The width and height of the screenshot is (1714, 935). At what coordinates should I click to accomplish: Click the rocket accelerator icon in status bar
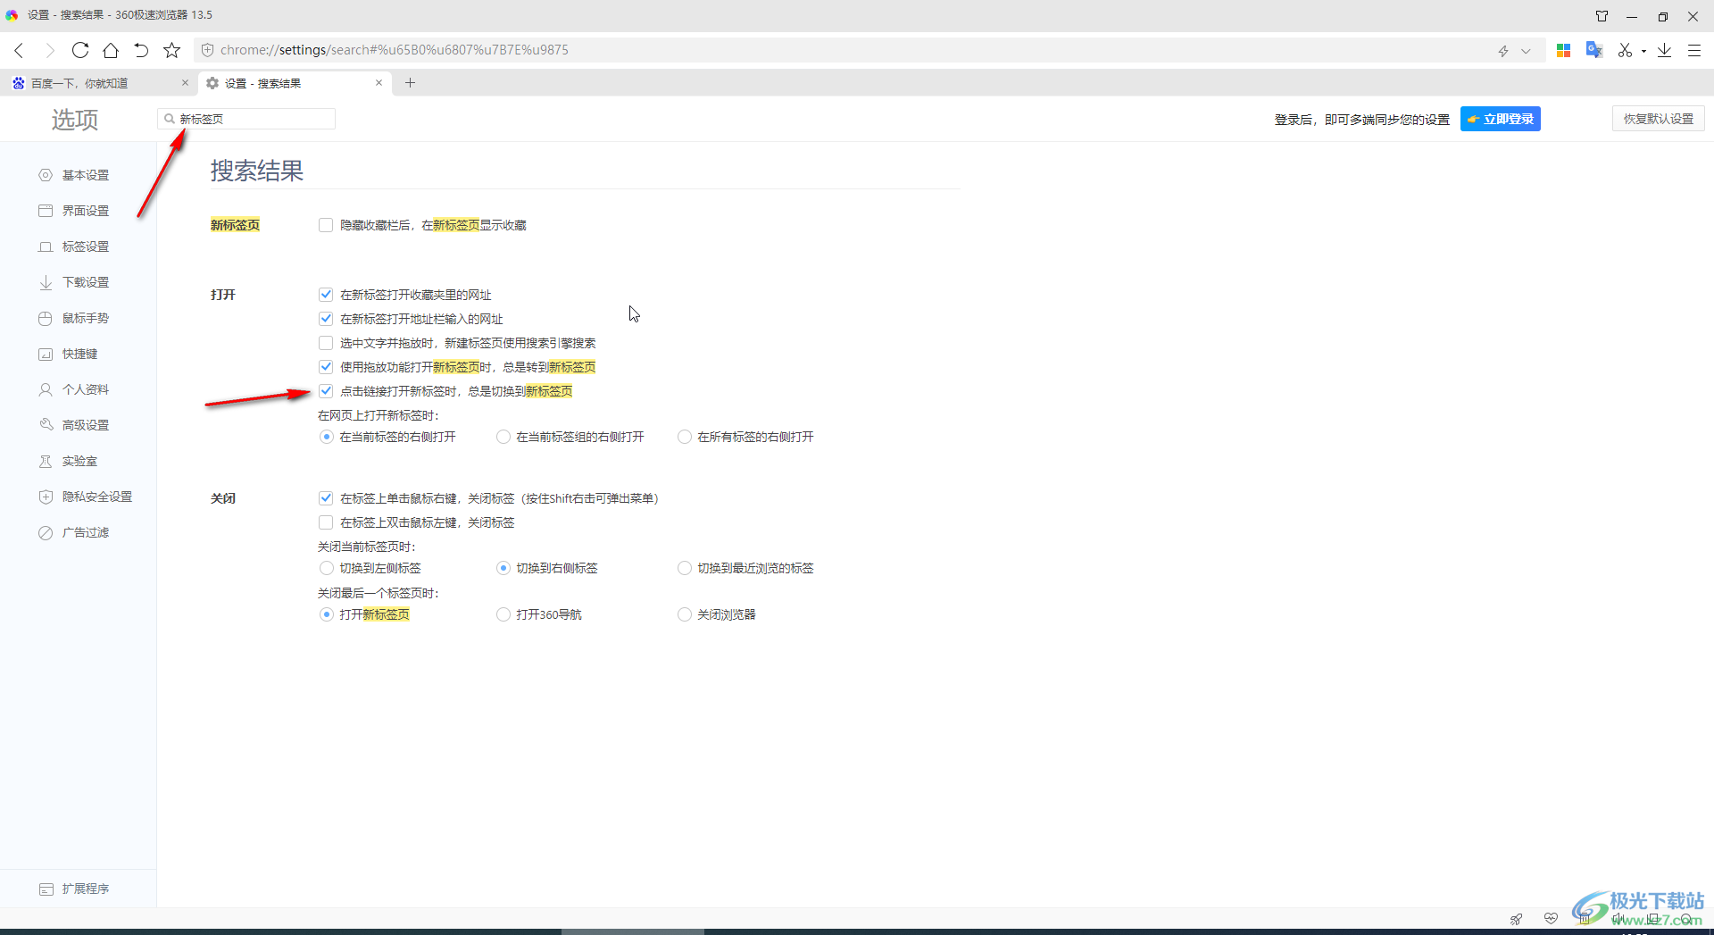(x=1516, y=919)
